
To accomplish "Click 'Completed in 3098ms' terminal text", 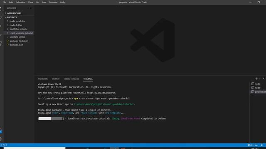I will (153, 119).
